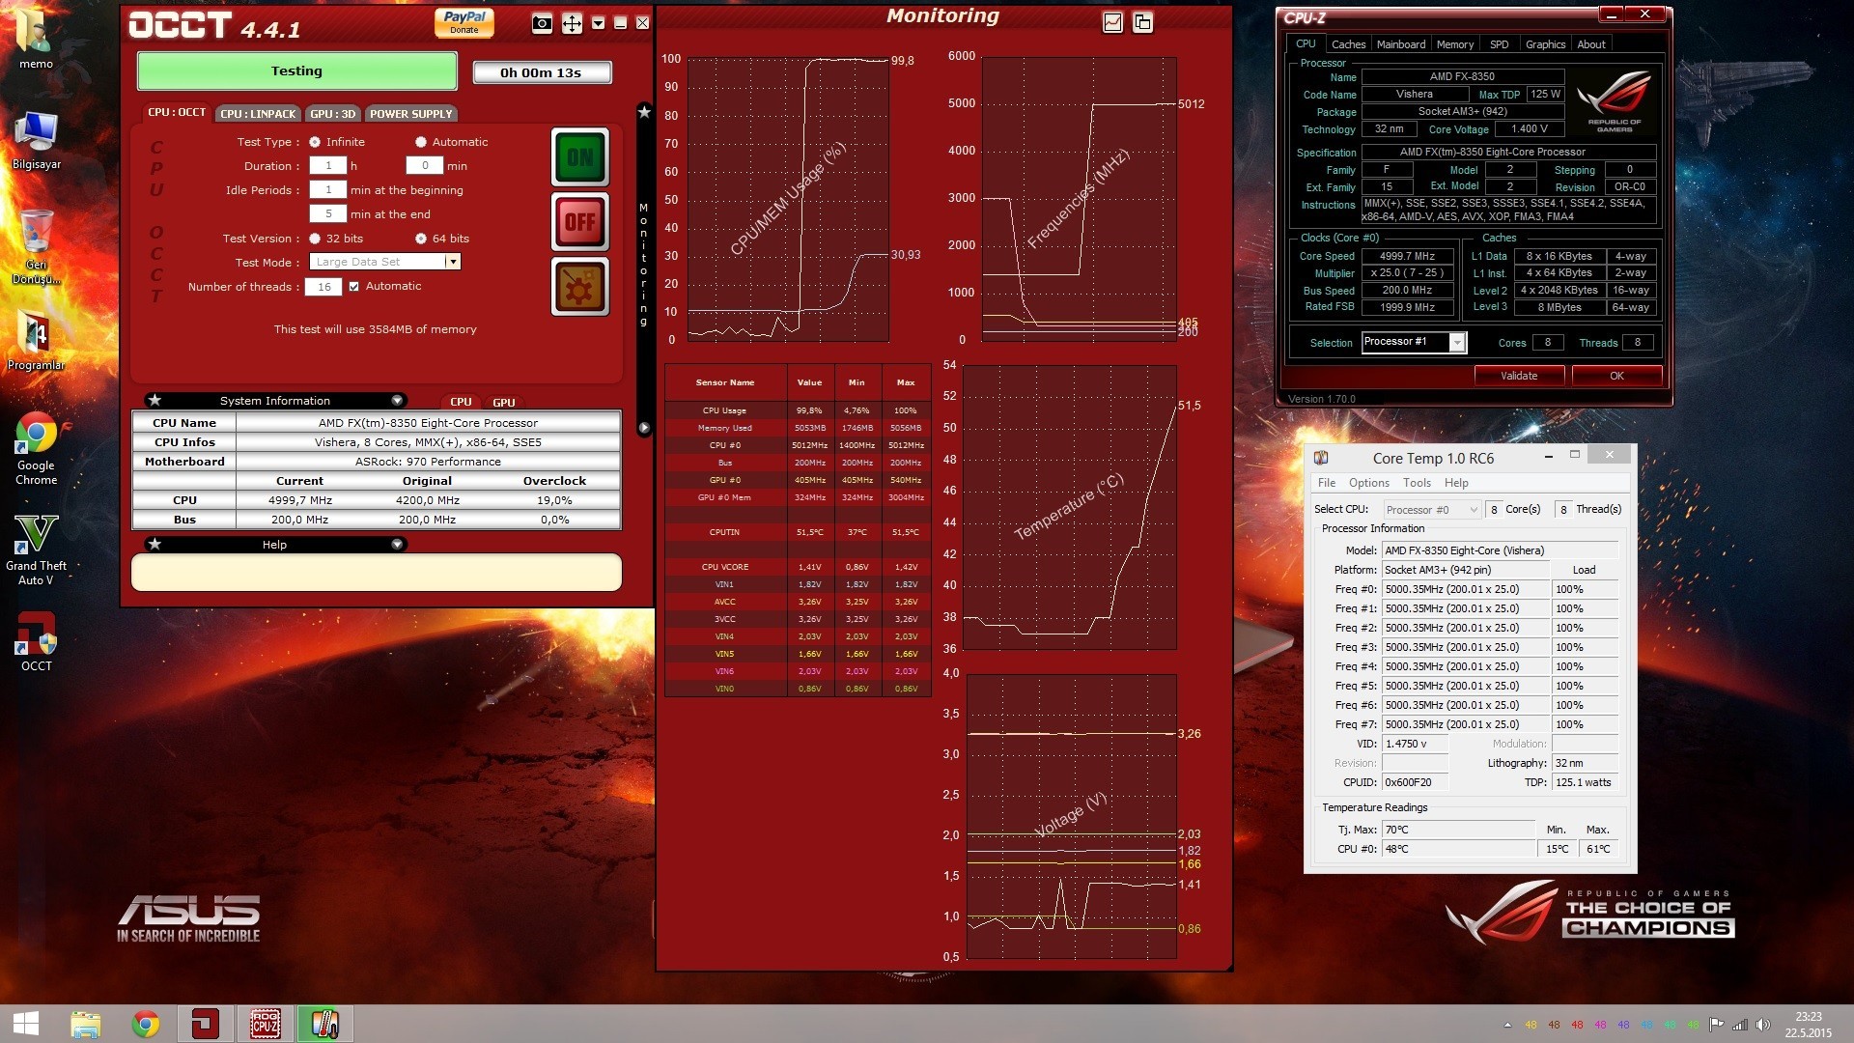
Task: Switch to CPU : LINPACK tab
Action: [x=258, y=114]
